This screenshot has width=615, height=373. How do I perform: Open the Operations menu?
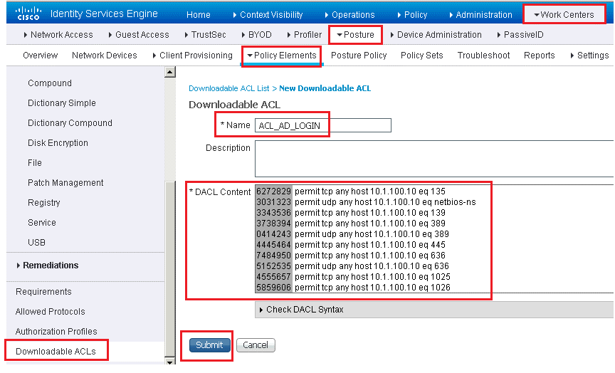pos(350,15)
